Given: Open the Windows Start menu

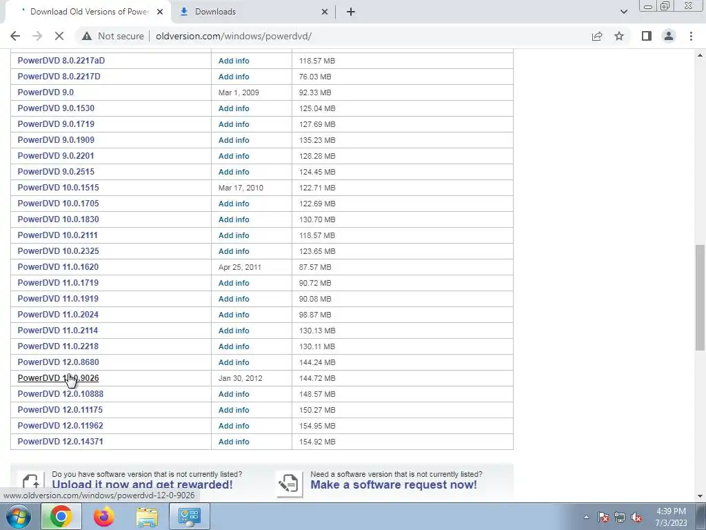Looking at the screenshot, I should coord(18,516).
